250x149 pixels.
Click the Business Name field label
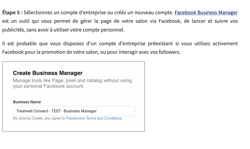coord(27,102)
